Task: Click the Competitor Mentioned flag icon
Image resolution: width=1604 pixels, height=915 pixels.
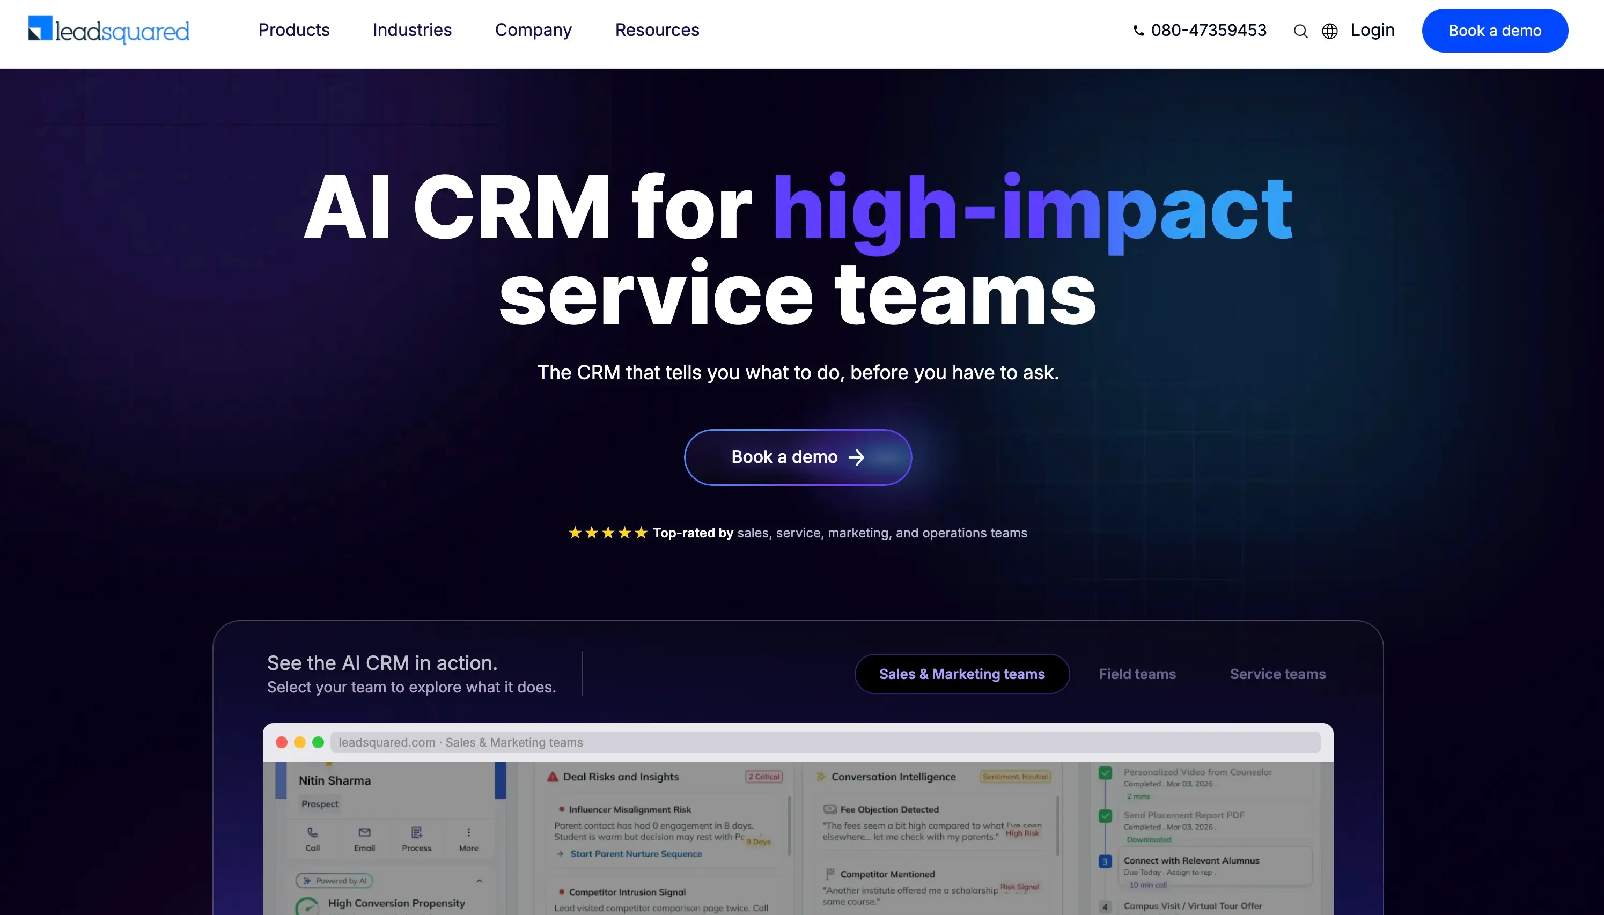Action: coord(830,874)
